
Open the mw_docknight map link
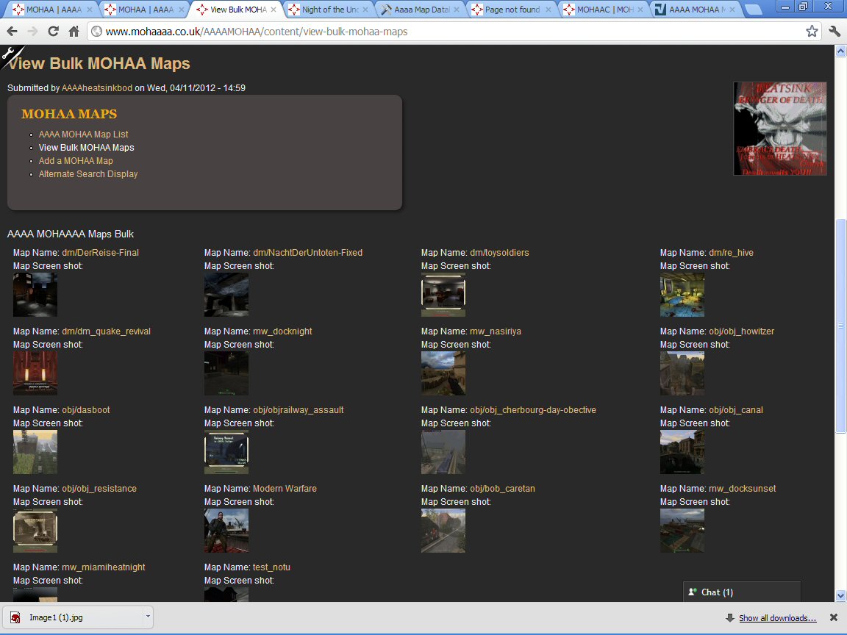[x=282, y=331]
